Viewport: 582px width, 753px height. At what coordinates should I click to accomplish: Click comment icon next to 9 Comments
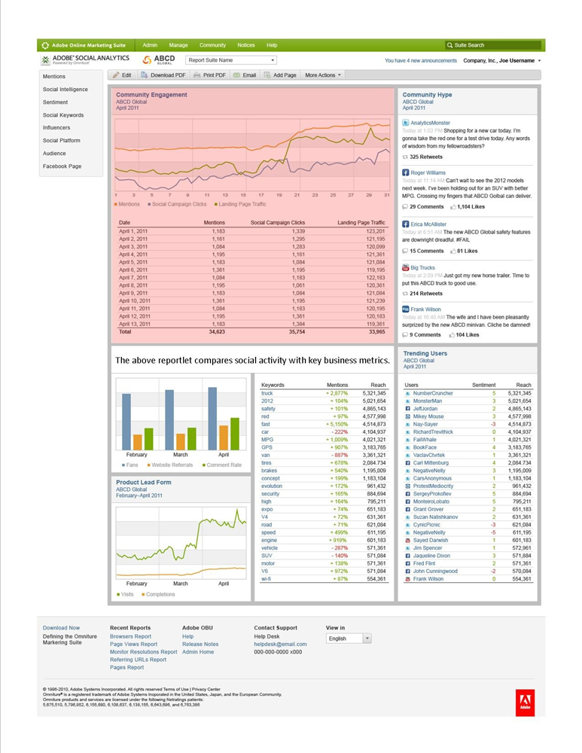tap(405, 335)
